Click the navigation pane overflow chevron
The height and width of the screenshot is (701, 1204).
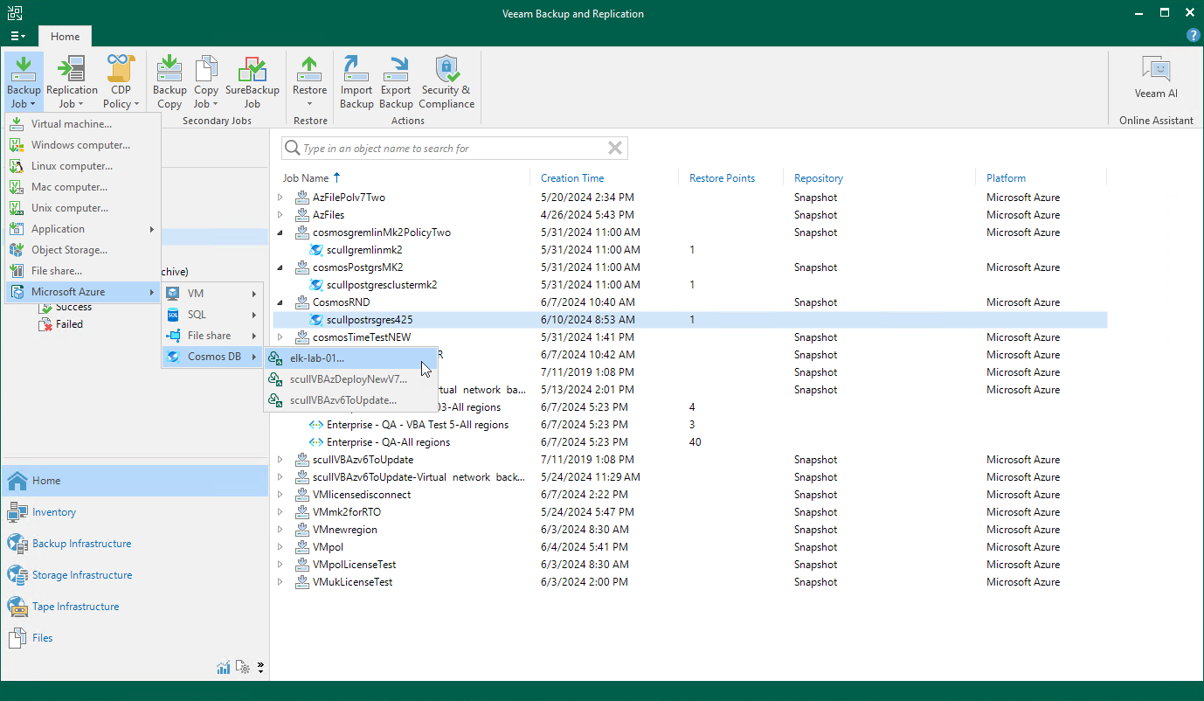coord(260,668)
